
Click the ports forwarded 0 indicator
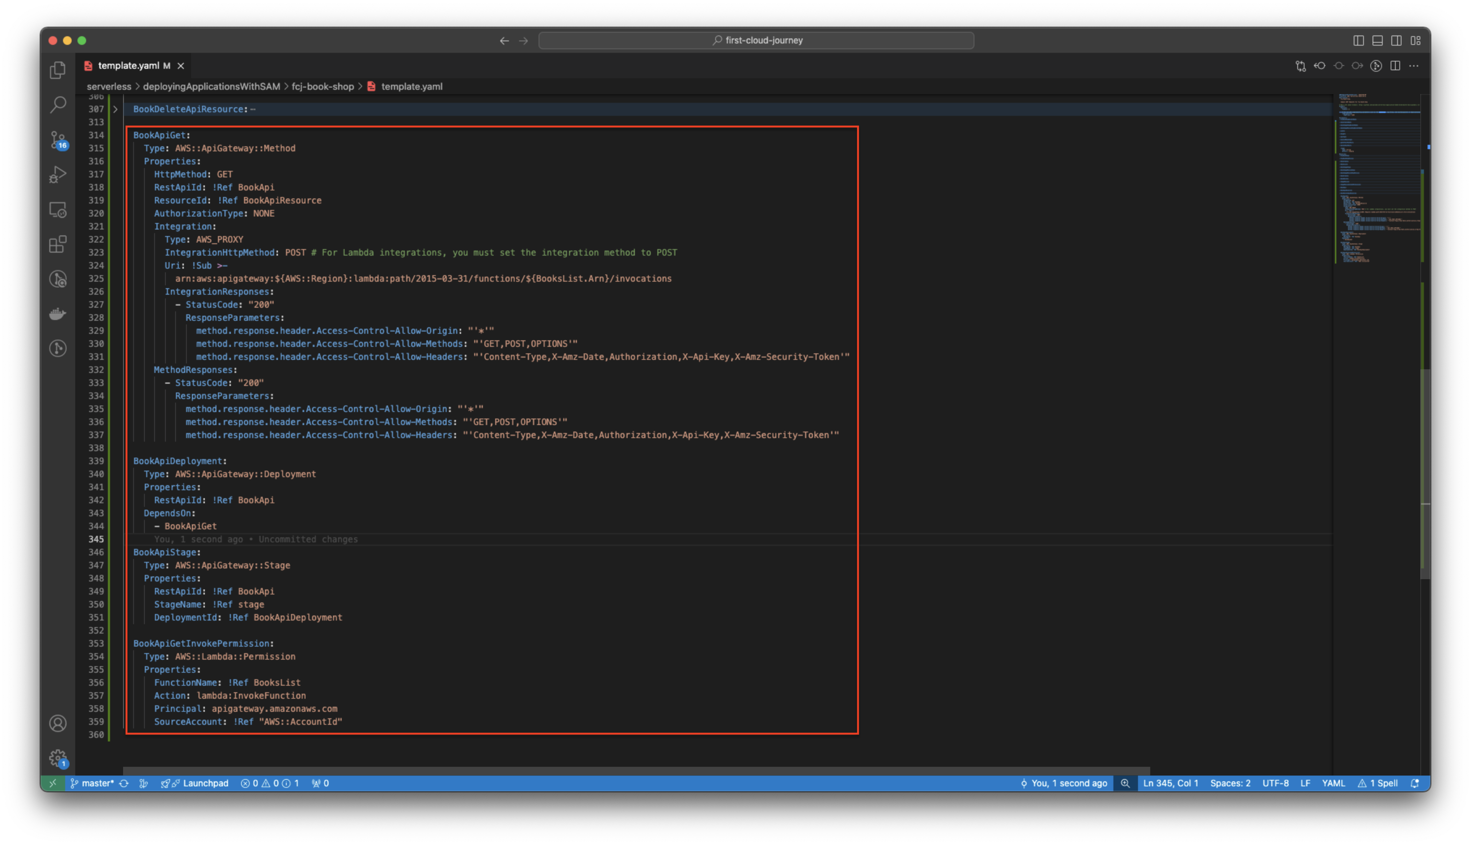(x=320, y=783)
